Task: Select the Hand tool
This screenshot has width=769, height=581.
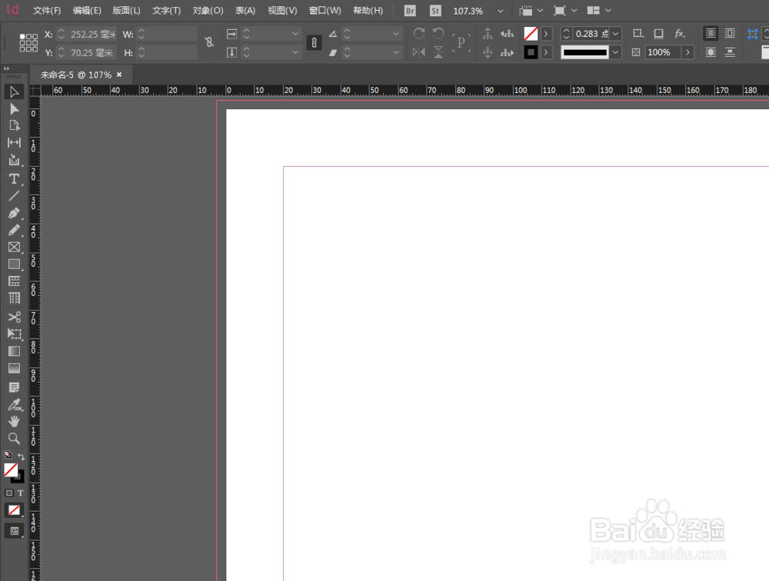Action: coord(14,421)
